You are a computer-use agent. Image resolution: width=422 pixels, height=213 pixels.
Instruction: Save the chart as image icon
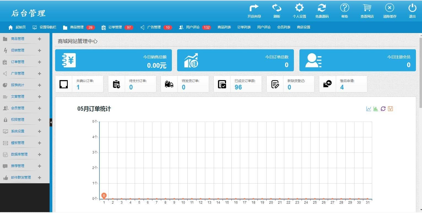pyautogui.click(x=390, y=109)
